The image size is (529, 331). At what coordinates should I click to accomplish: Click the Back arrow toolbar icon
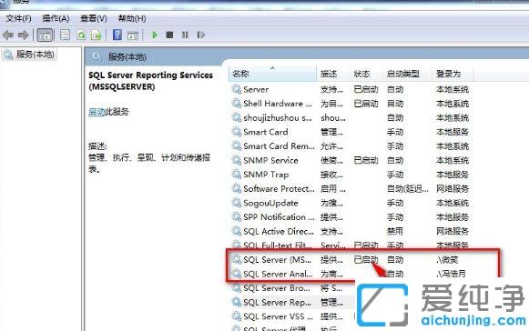pyautogui.click(x=8, y=35)
